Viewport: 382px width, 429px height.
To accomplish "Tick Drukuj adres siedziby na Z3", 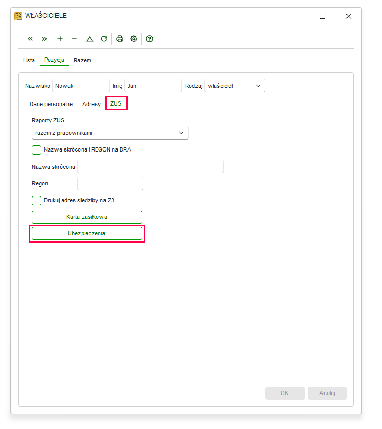I will tap(37, 201).
